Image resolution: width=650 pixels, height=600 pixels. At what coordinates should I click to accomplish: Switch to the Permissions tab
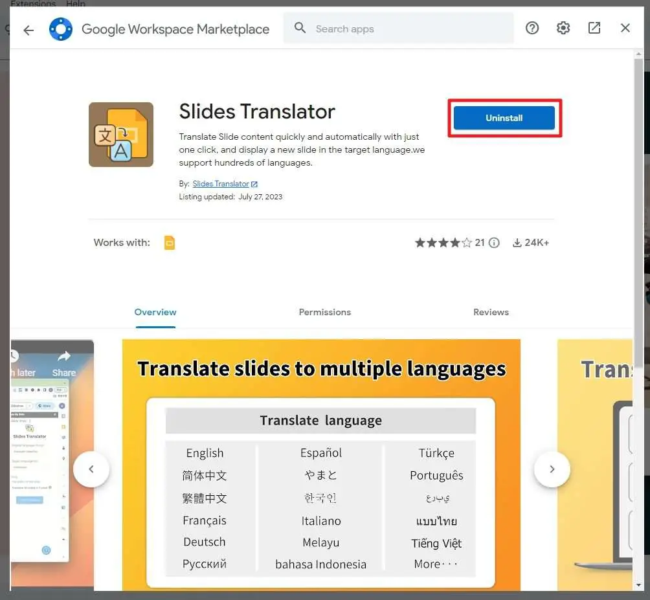tap(324, 312)
